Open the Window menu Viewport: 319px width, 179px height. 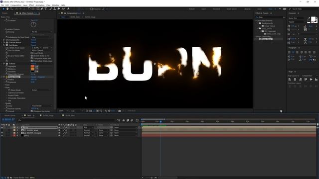[x=55, y=5]
